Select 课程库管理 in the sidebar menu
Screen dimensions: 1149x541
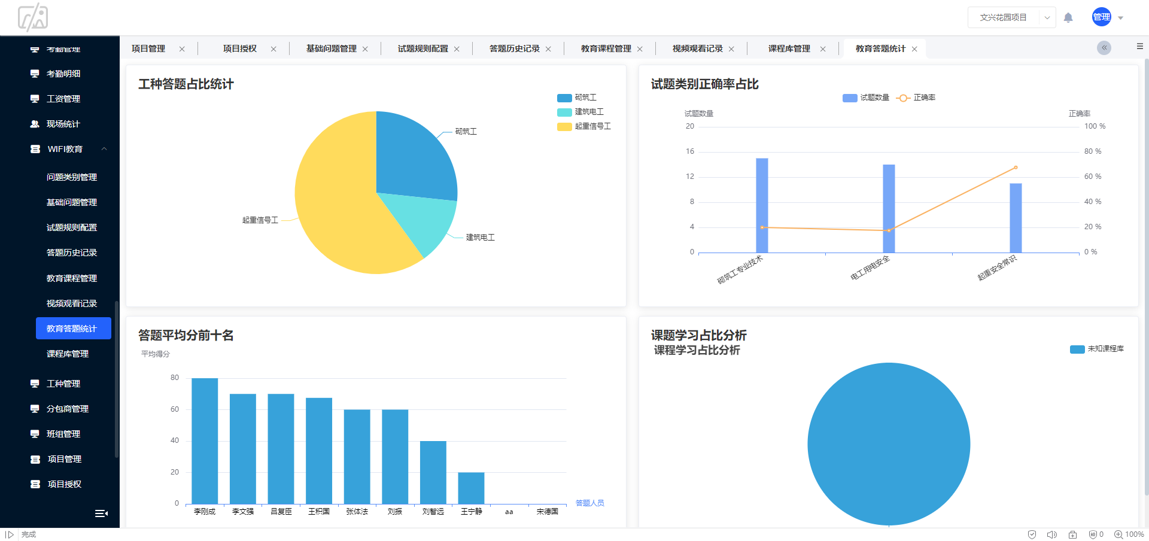pyautogui.click(x=67, y=353)
